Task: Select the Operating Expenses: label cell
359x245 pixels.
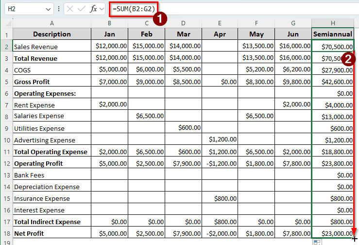Action: [x=52, y=92]
